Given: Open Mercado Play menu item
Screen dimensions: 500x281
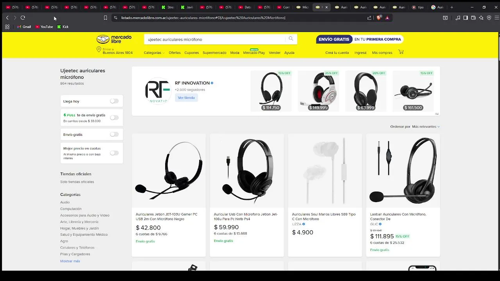Looking at the screenshot, I should (x=254, y=53).
